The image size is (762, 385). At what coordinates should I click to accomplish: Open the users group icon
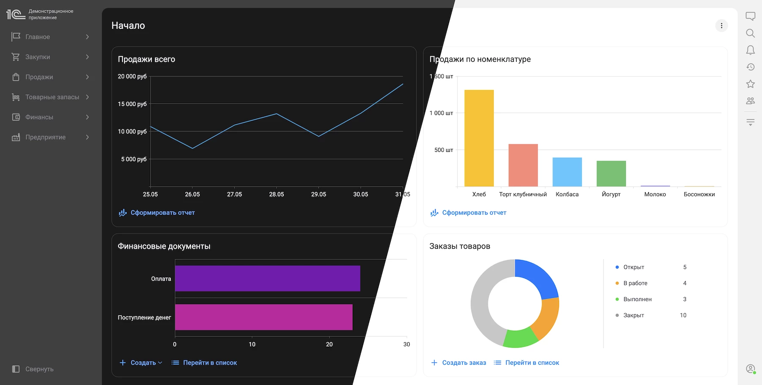pyautogui.click(x=750, y=101)
